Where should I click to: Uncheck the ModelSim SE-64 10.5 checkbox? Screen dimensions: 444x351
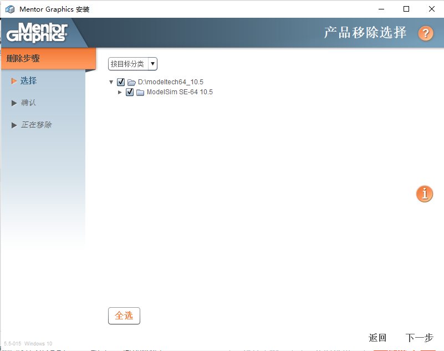[x=129, y=92]
